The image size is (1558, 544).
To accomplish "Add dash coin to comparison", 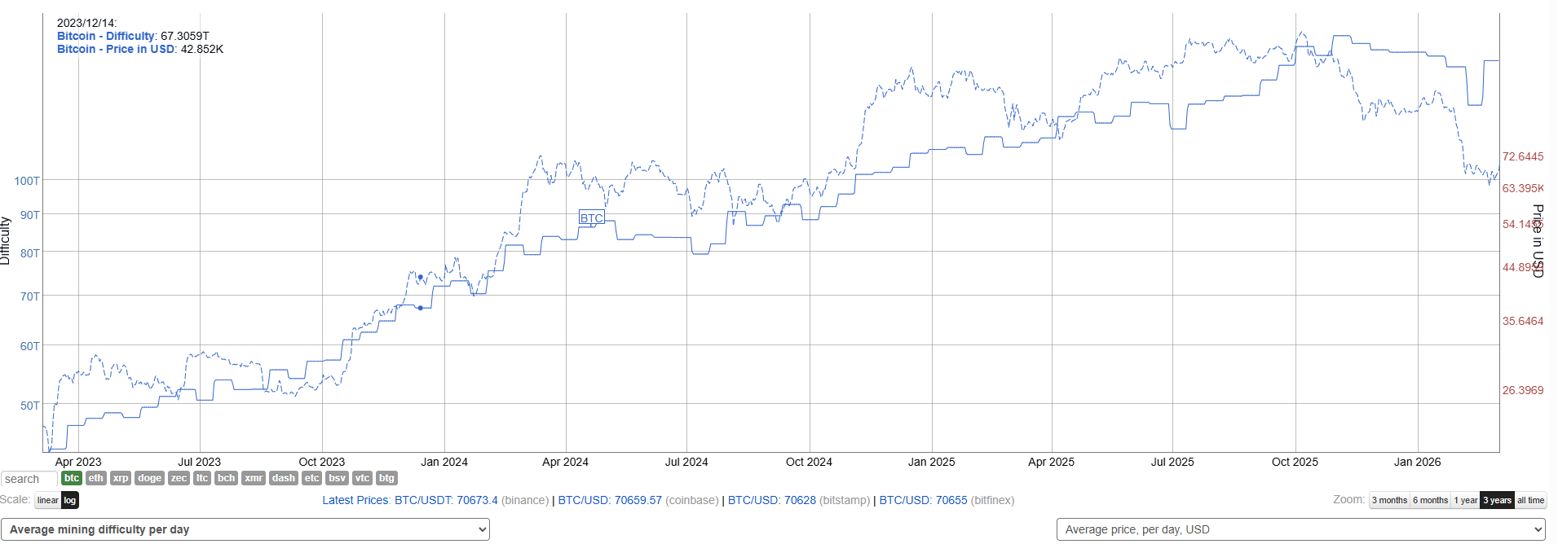I will 284,478.
